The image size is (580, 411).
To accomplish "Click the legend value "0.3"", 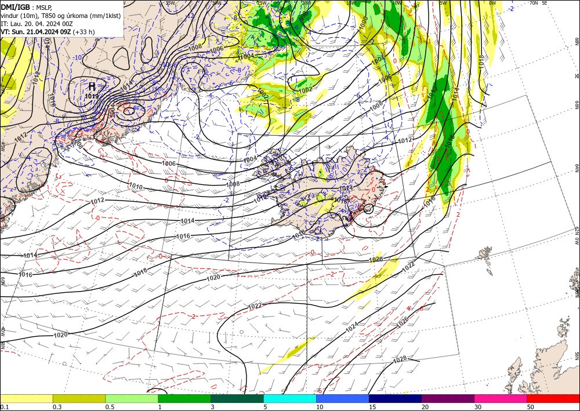I will point(57,407).
